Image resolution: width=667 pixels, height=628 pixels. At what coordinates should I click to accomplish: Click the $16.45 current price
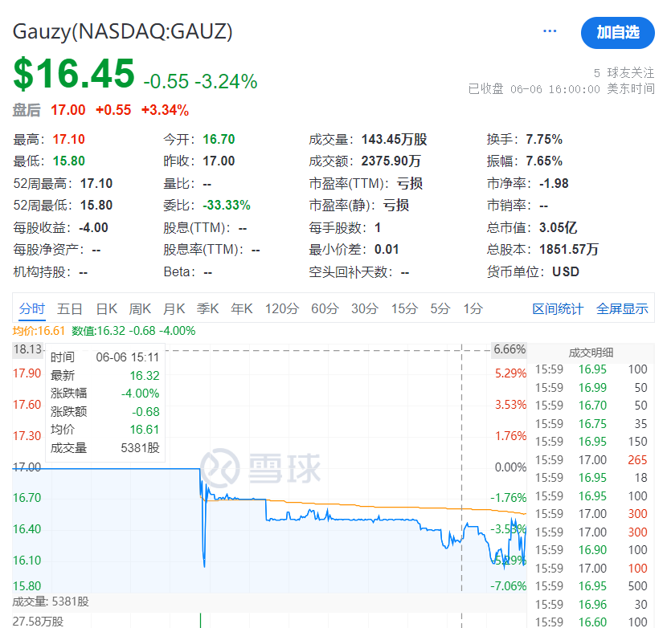pyautogui.click(x=74, y=74)
